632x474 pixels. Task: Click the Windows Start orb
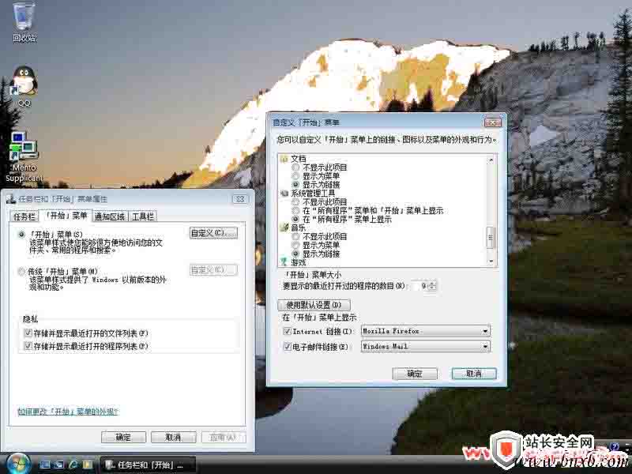(x=16, y=463)
